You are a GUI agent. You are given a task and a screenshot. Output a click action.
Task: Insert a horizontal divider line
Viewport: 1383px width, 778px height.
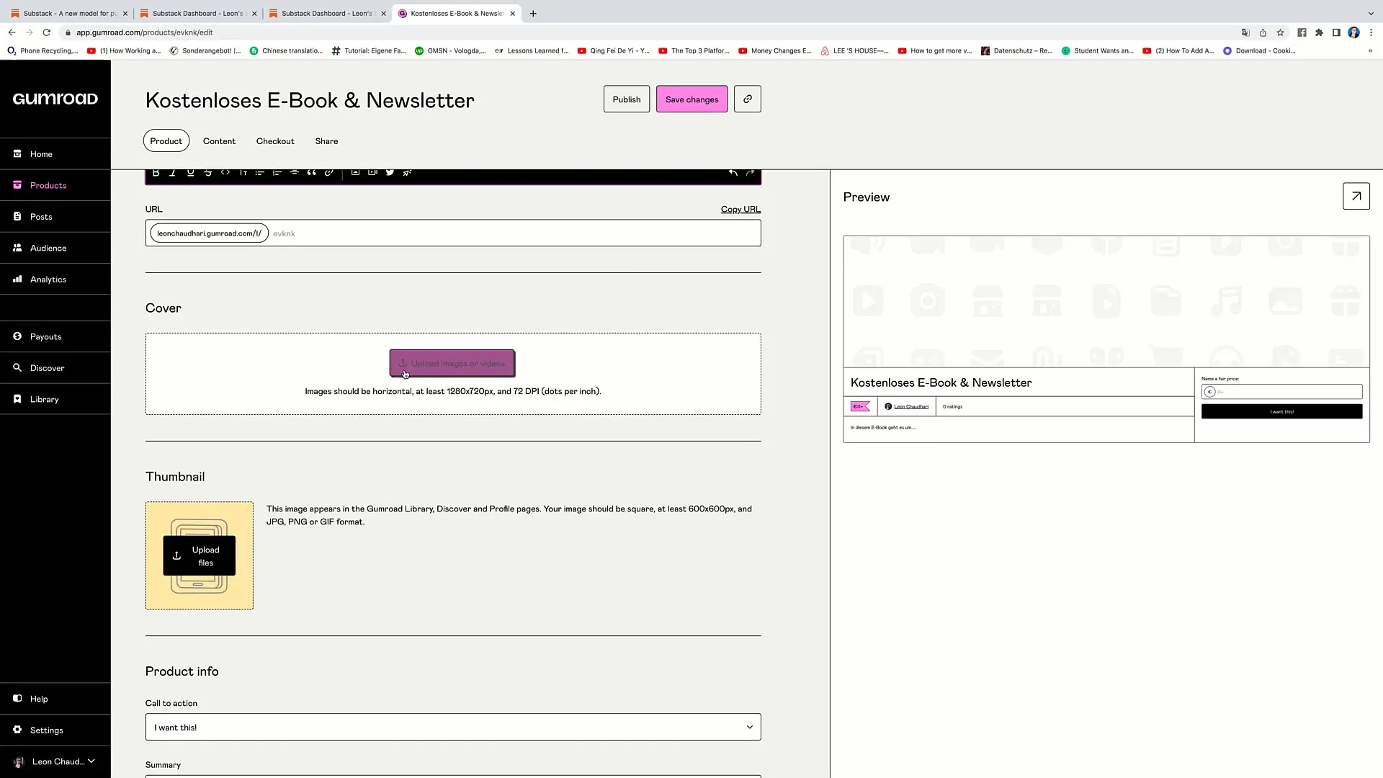pyautogui.click(x=295, y=172)
